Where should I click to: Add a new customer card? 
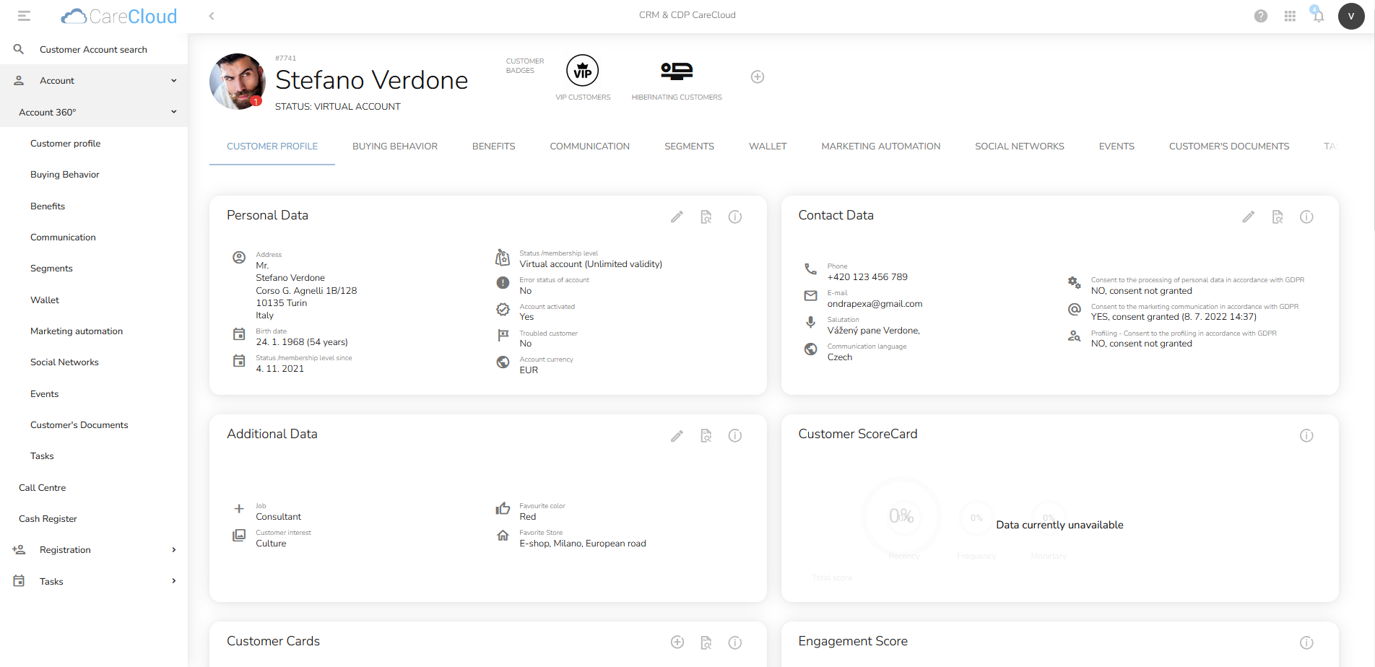tap(677, 642)
